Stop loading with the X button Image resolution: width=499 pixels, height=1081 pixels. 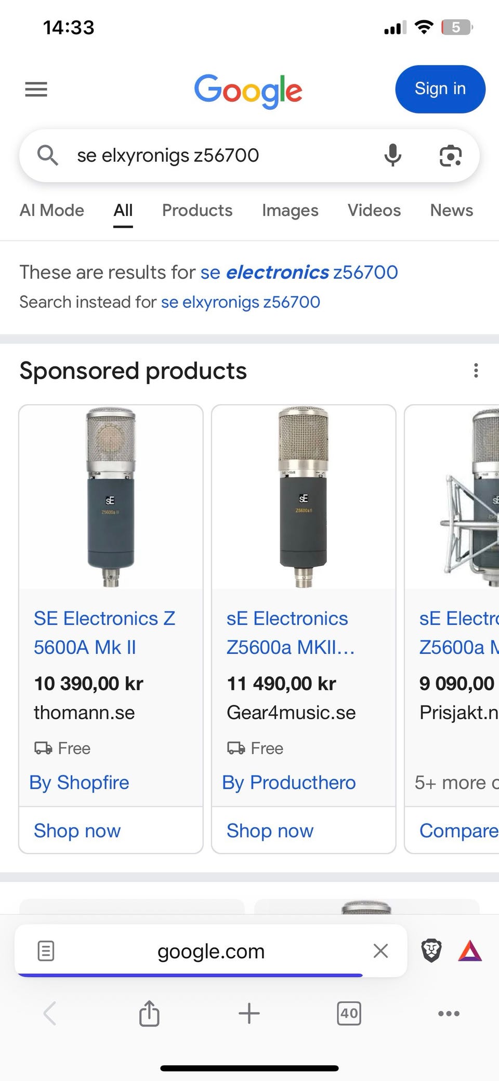[380, 951]
